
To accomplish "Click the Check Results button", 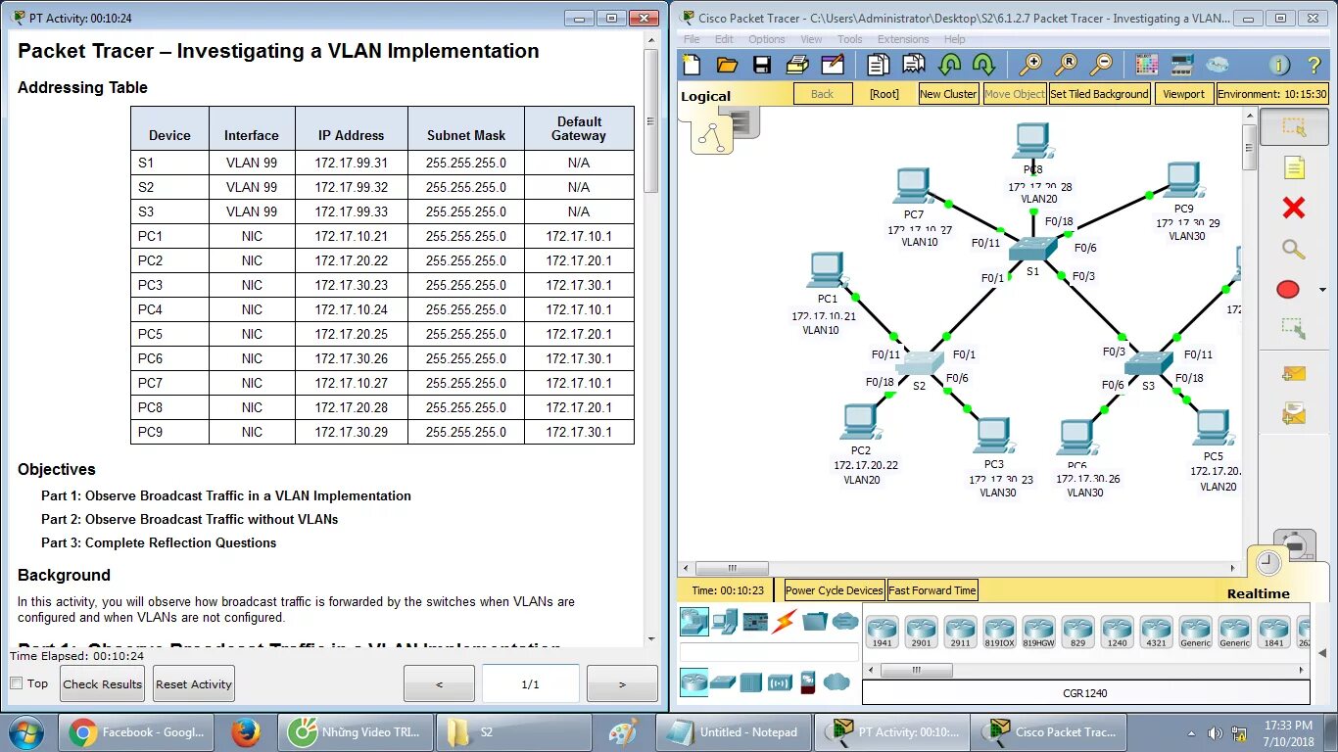I will [x=102, y=683].
